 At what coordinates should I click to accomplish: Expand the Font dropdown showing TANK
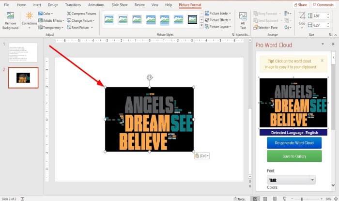pos(291,180)
